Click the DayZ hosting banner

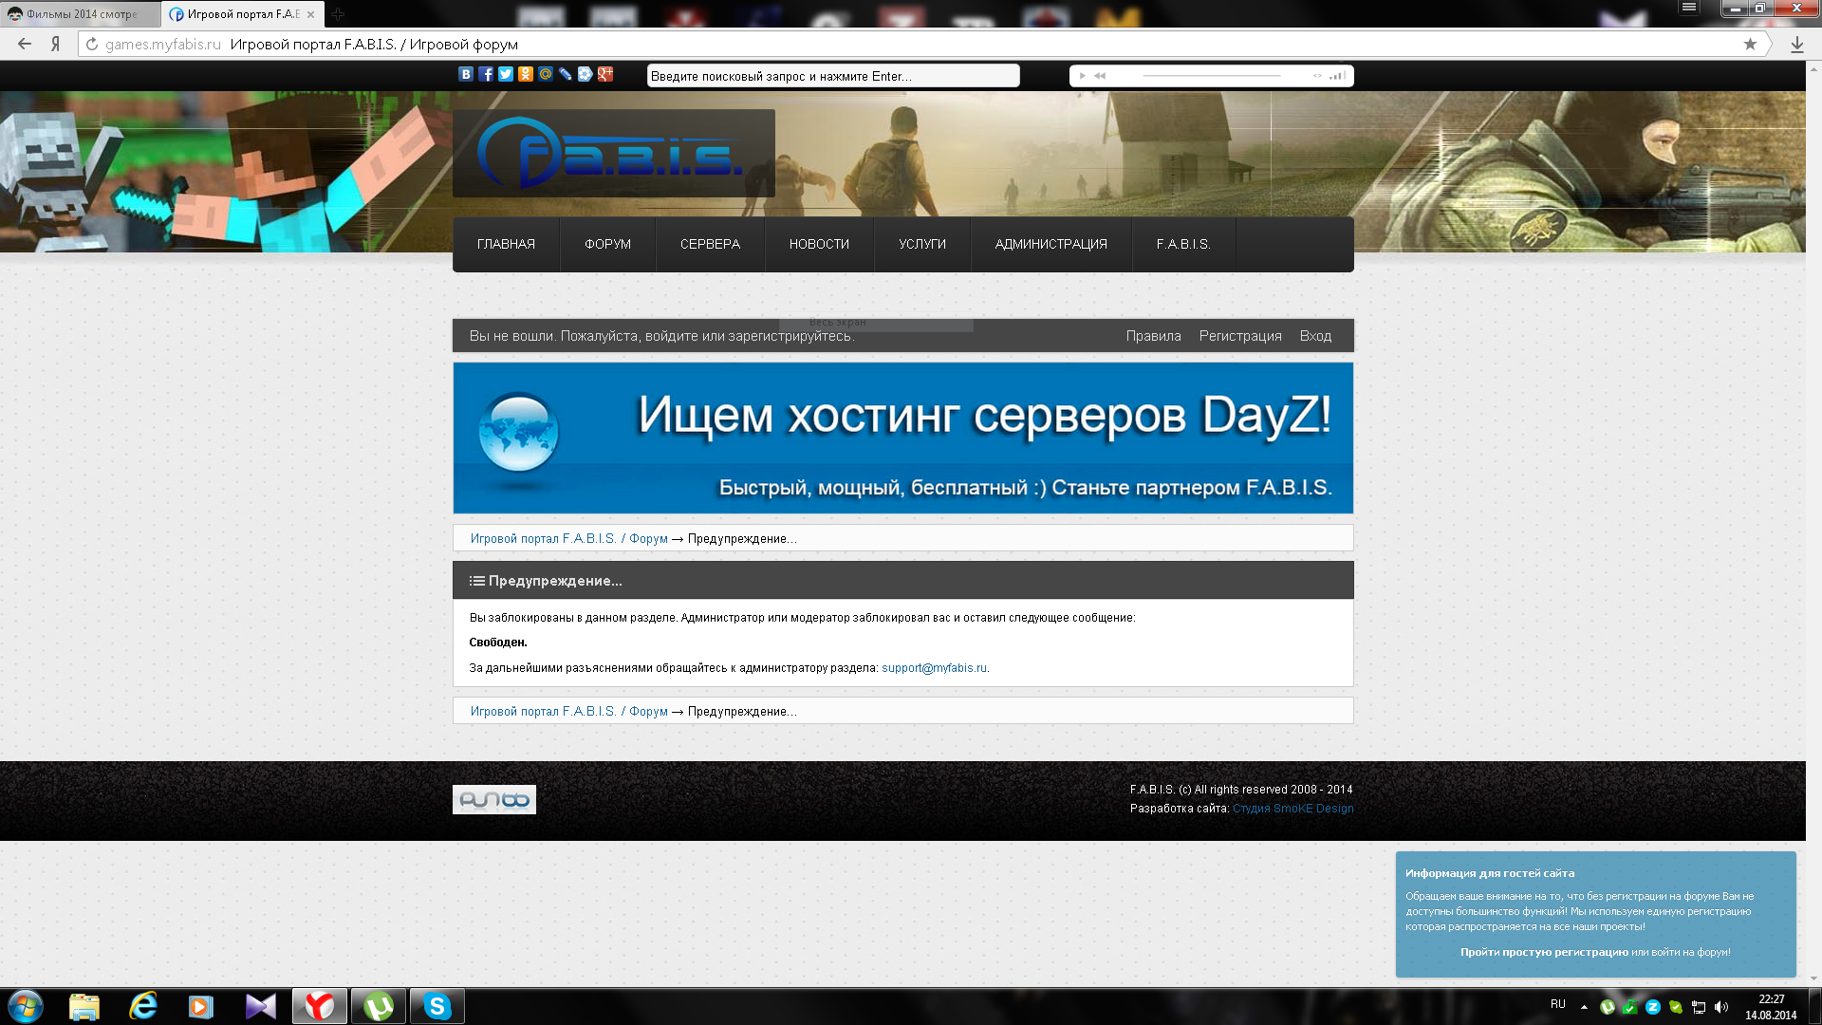click(902, 438)
